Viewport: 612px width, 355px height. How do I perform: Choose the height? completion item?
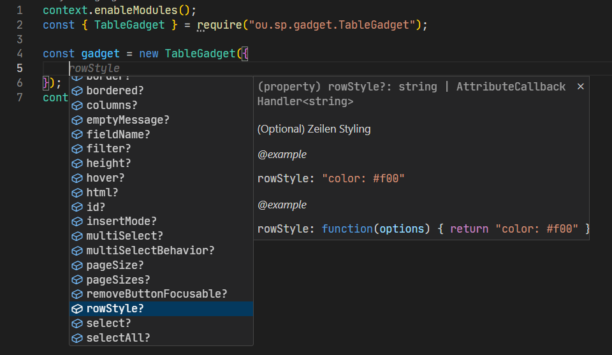coord(161,163)
